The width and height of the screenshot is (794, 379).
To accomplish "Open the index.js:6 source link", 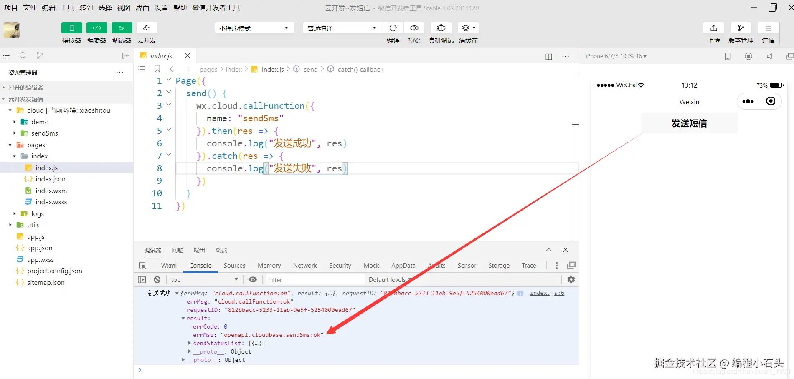I will click(x=547, y=293).
